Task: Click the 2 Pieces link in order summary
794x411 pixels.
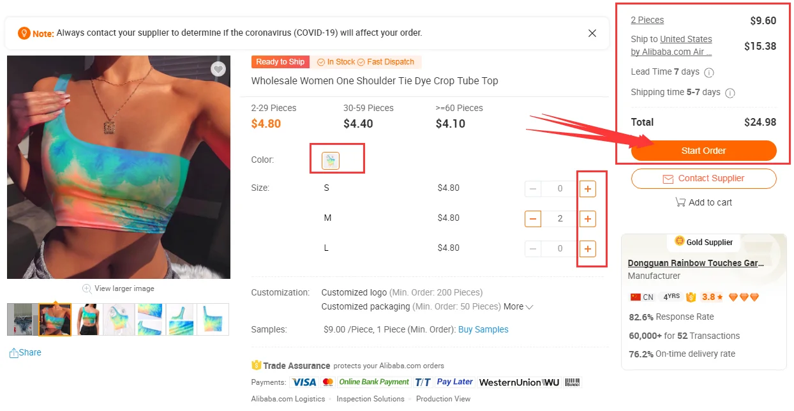Action: 647,20
